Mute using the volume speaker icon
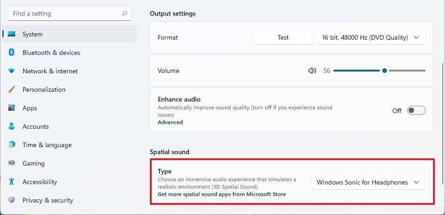 [x=312, y=71]
